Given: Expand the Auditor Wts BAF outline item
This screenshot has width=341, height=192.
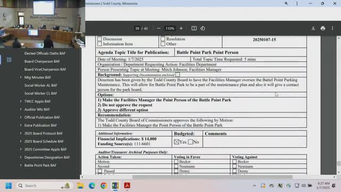Looking at the screenshot, I should (21, 109).
